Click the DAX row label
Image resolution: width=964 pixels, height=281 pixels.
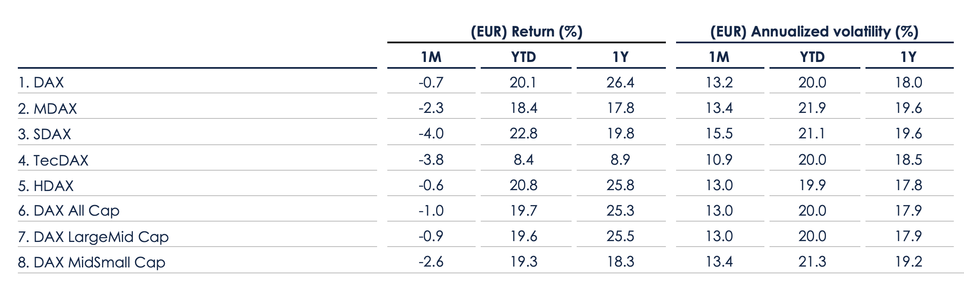pos(41,82)
